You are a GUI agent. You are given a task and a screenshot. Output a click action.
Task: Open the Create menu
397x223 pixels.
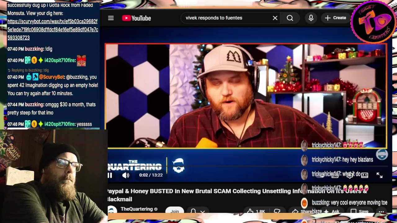tap(336, 18)
